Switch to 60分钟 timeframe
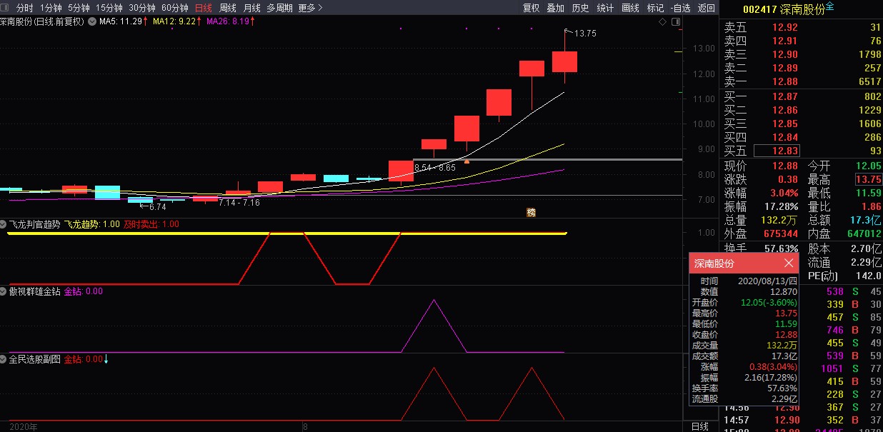Image resolution: width=883 pixels, height=432 pixels. [x=175, y=8]
